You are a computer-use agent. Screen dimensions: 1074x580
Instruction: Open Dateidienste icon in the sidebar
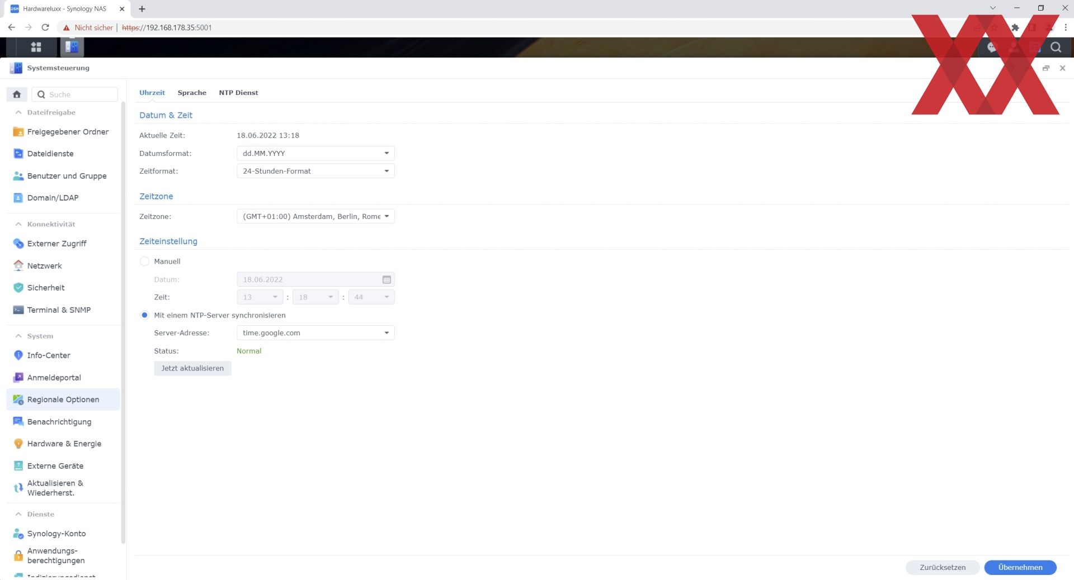click(18, 154)
